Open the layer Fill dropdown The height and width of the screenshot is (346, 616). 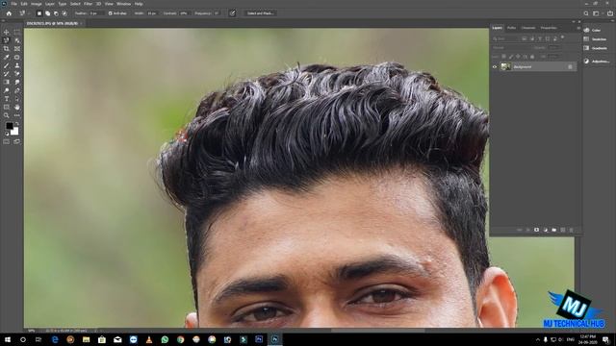[x=554, y=57]
